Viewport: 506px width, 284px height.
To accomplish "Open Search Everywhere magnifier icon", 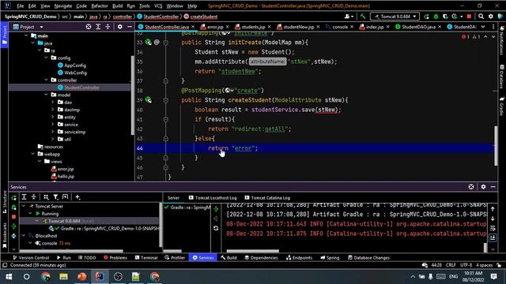I will tap(481, 17).
